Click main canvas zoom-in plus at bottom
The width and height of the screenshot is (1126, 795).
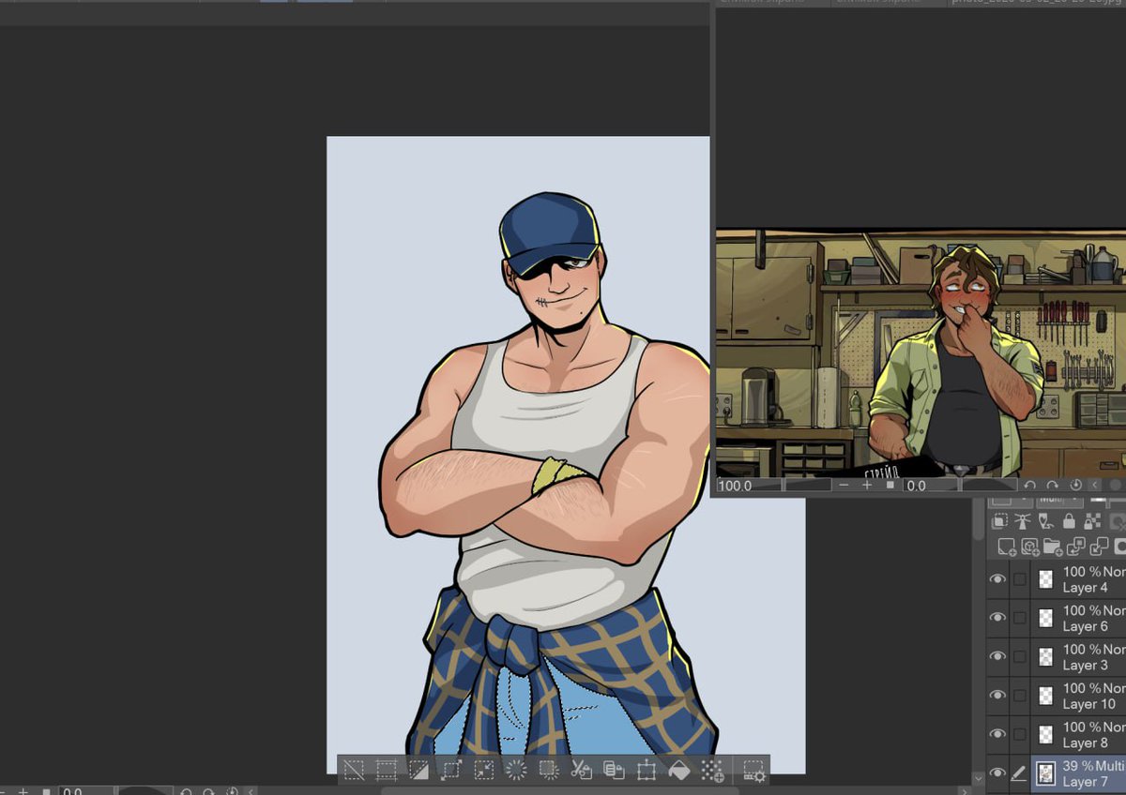[23, 791]
